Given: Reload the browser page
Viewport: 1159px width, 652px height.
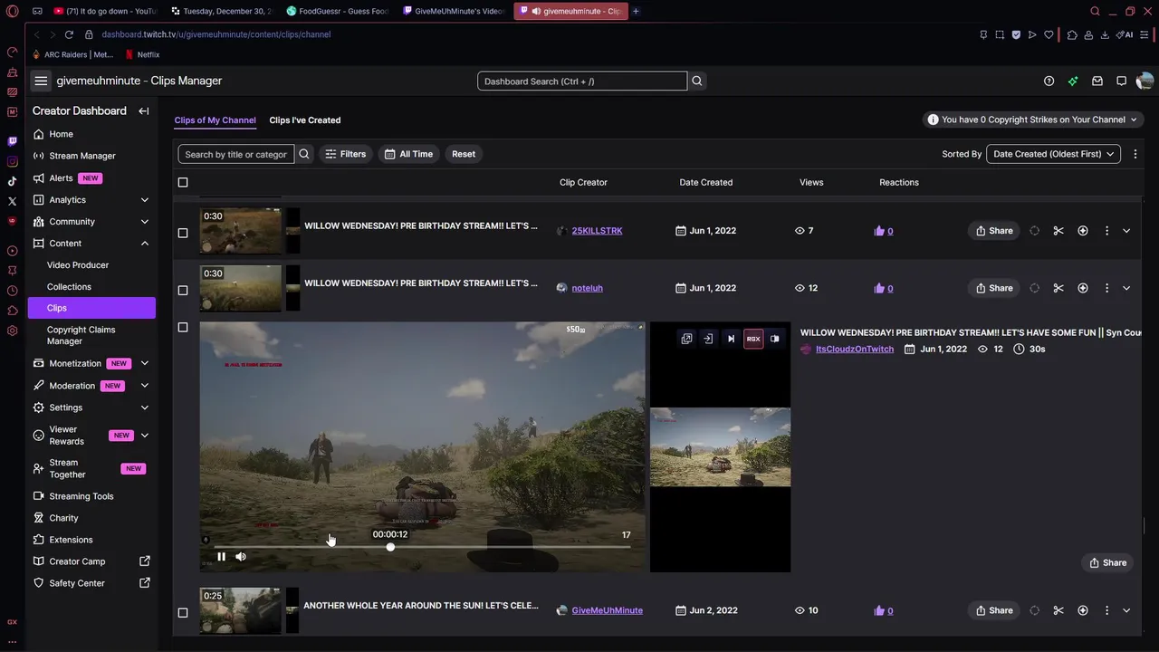Looking at the screenshot, I should (69, 34).
